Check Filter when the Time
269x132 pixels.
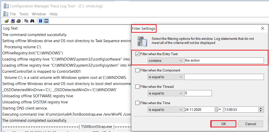pos(137,103)
